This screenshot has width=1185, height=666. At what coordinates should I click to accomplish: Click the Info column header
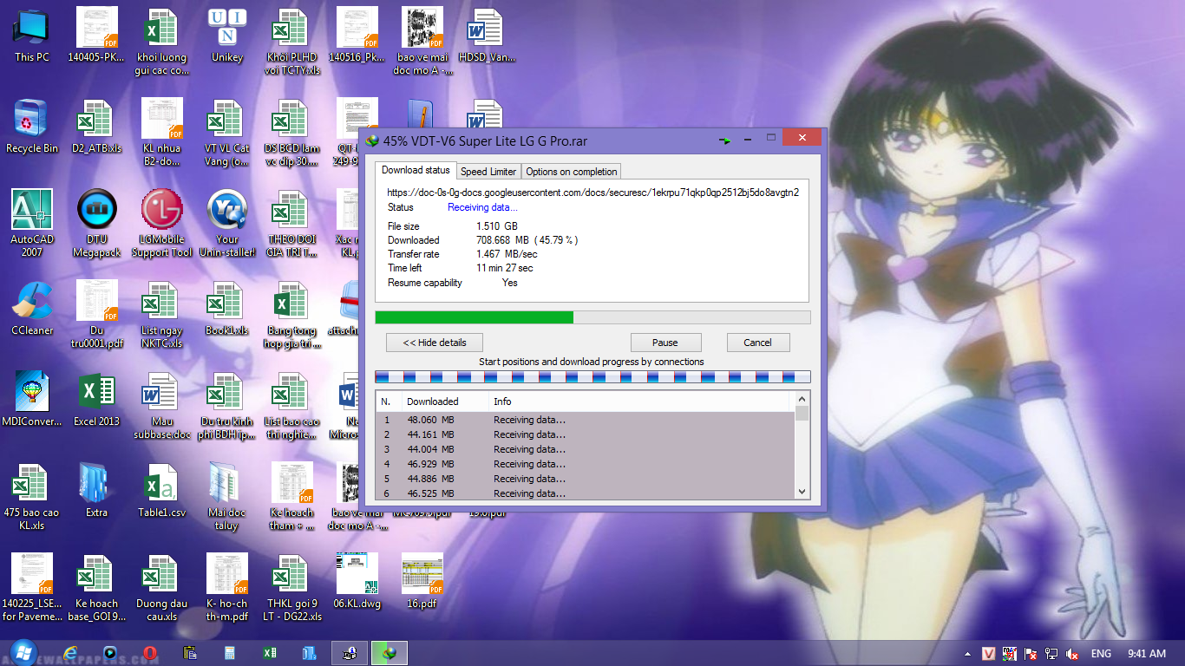click(639, 402)
